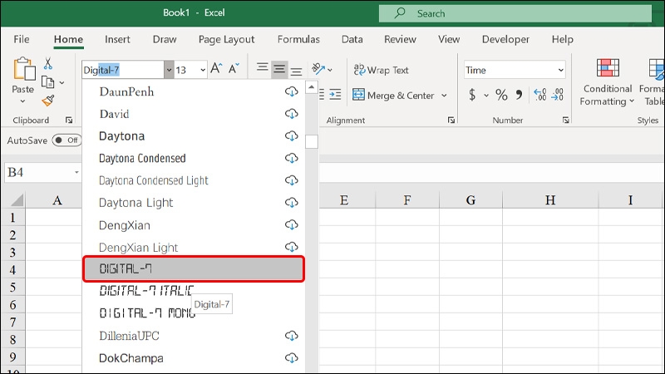
Task: Open the Page Layout tab
Action: click(226, 39)
